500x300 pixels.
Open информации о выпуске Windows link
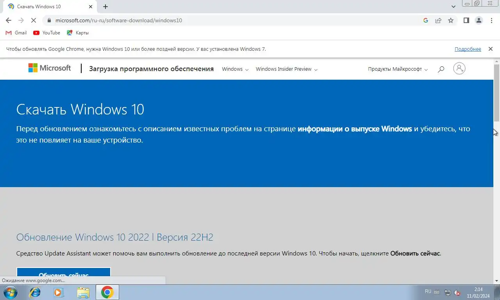click(x=355, y=129)
